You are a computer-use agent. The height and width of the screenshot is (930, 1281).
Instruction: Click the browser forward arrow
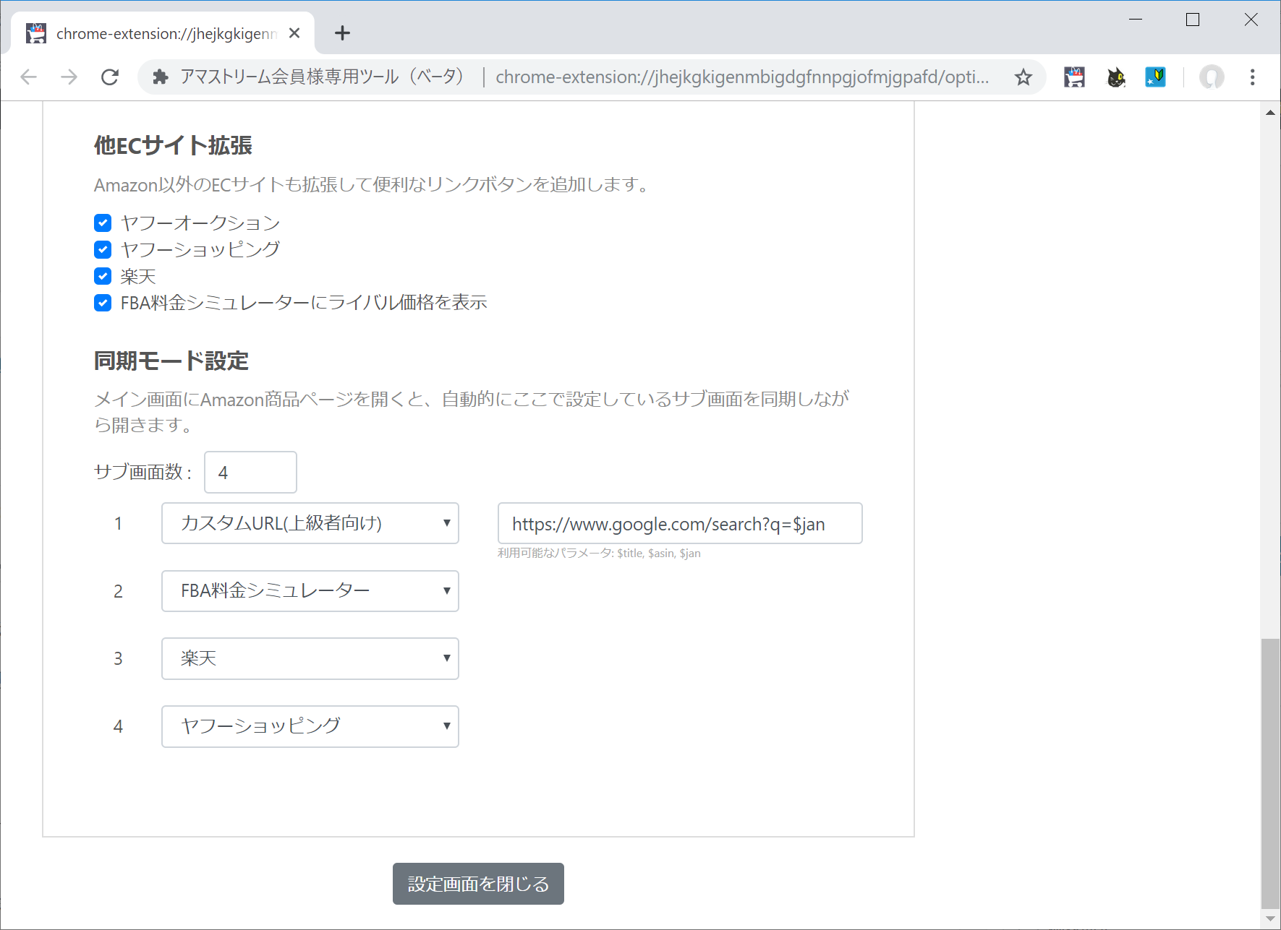click(69, 77)
